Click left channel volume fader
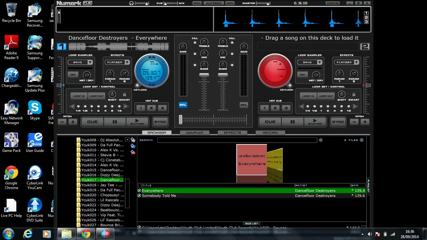Screen dimensions: 427x240 pos(204,75)
